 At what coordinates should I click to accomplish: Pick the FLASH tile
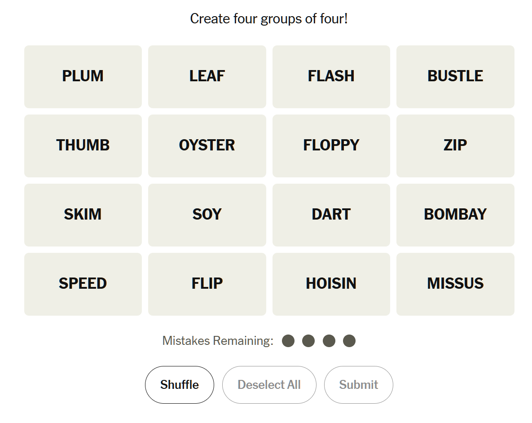331,76
